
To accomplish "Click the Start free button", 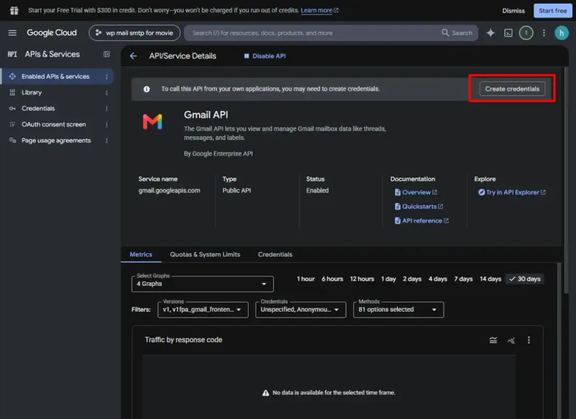I will 552,10.
